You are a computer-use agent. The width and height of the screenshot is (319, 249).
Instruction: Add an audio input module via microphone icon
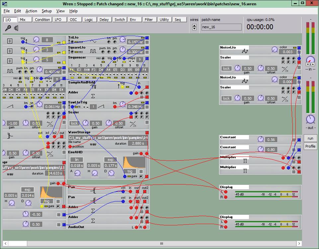(x=8, y=28)
